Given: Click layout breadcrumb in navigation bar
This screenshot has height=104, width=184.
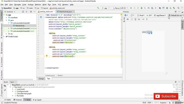Looking at the screenshot, I should (44, 8).
